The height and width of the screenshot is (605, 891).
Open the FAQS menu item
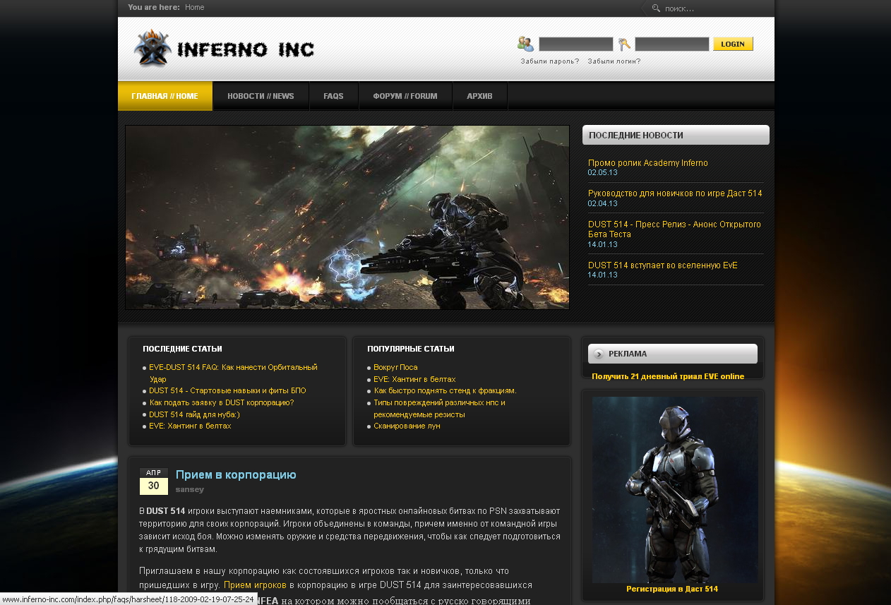333,96
